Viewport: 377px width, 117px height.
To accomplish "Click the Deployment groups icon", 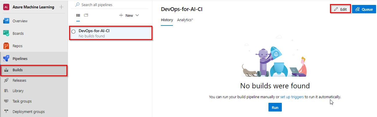I will pos(6,112).
